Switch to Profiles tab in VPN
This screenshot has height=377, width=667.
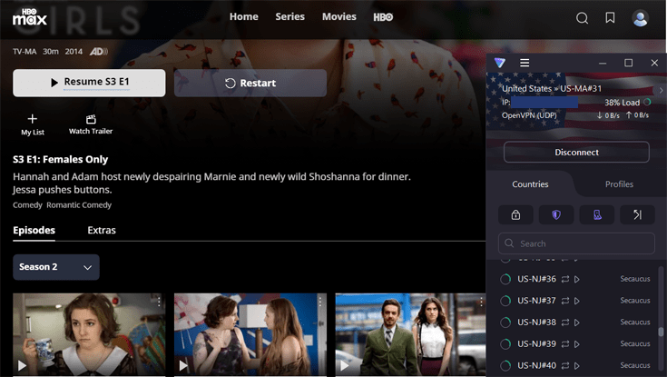coord(619,184)
